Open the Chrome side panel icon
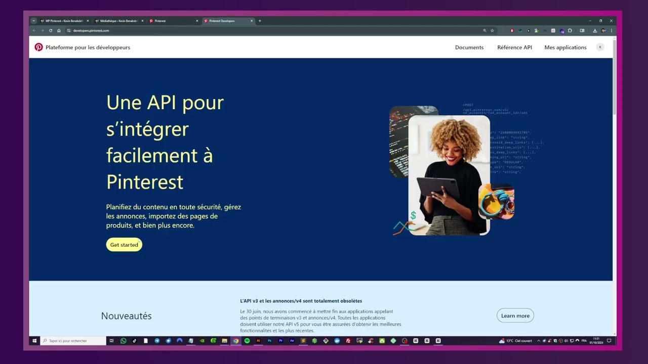Viewport: 648px width, 364px height. pos(582,30)
